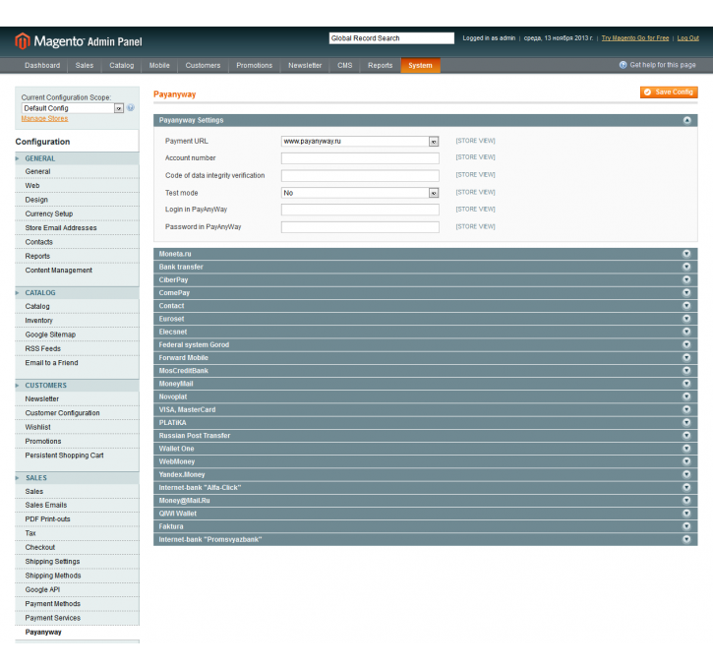Screen dimensions: 713x669
Task: Open the Current Configuration Scope dropdown
Action: (x=73, y=108)
